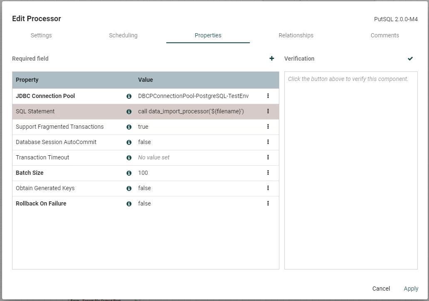
Task: Click the SQL Statement property name
Action: tap(35, 111)
